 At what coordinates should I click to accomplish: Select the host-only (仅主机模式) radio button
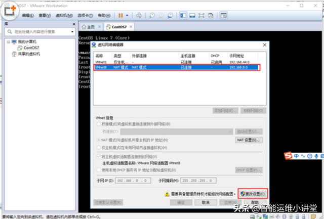[x=99, y=148]
